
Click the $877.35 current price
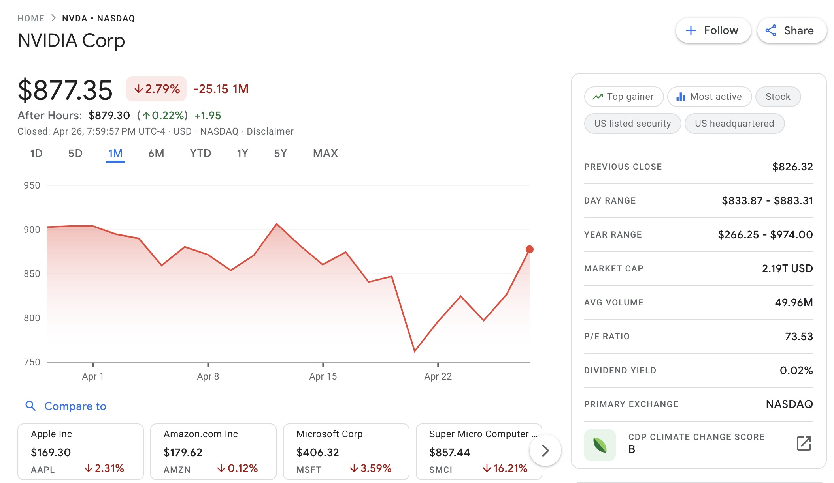point(65,90)
